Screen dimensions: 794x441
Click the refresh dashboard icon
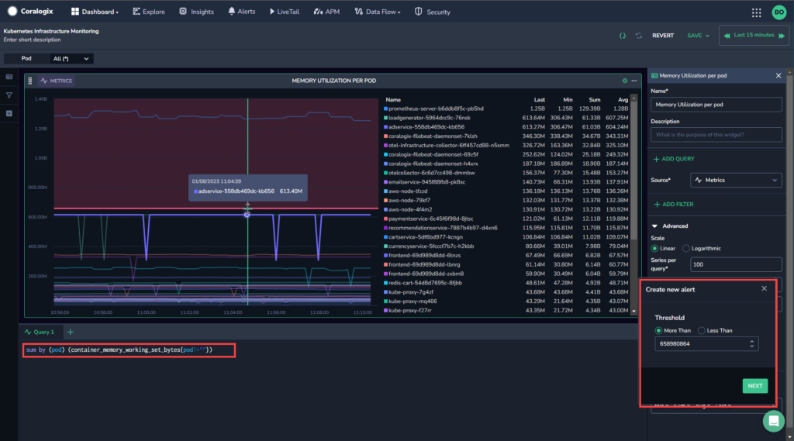coord(639,36)
